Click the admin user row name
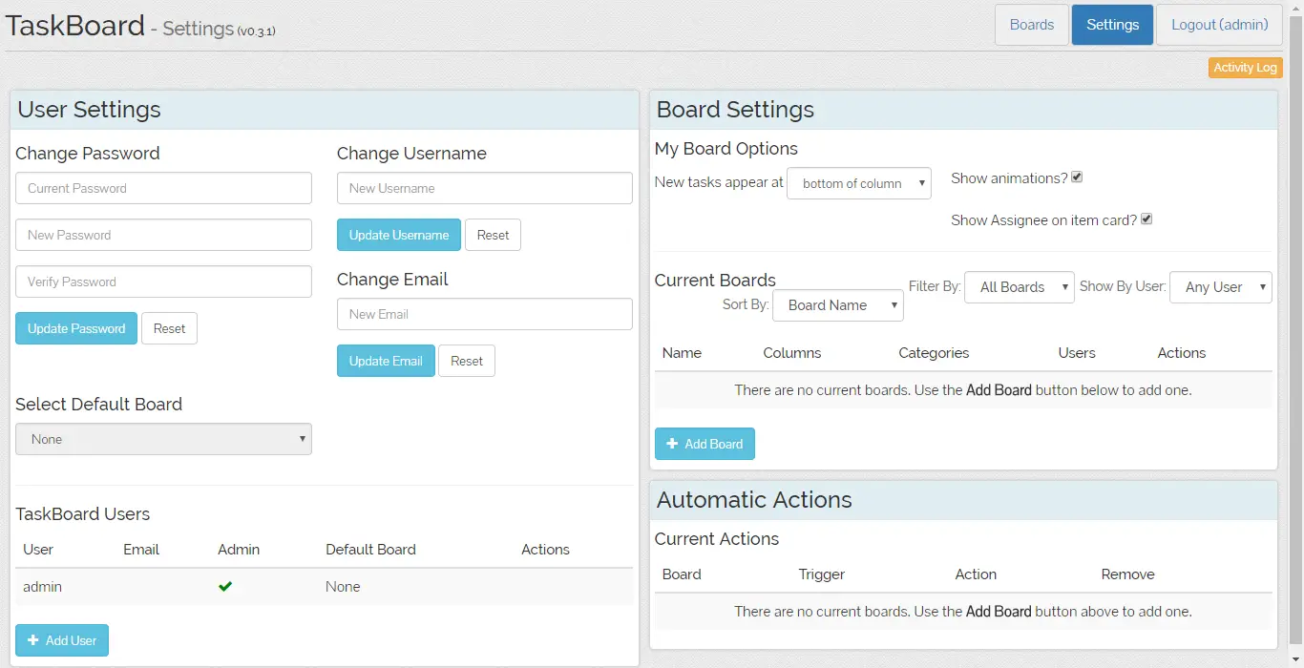This screenshot has height=668, width=1304. click(x=42, y=587)
